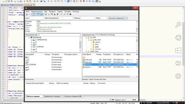
Task: Refresh file lists with the green arrows icon
Action: coord(46,14)
